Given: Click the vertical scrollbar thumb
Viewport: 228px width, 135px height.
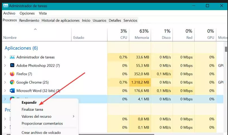Looking at the screenshot, I should [226, 49].
